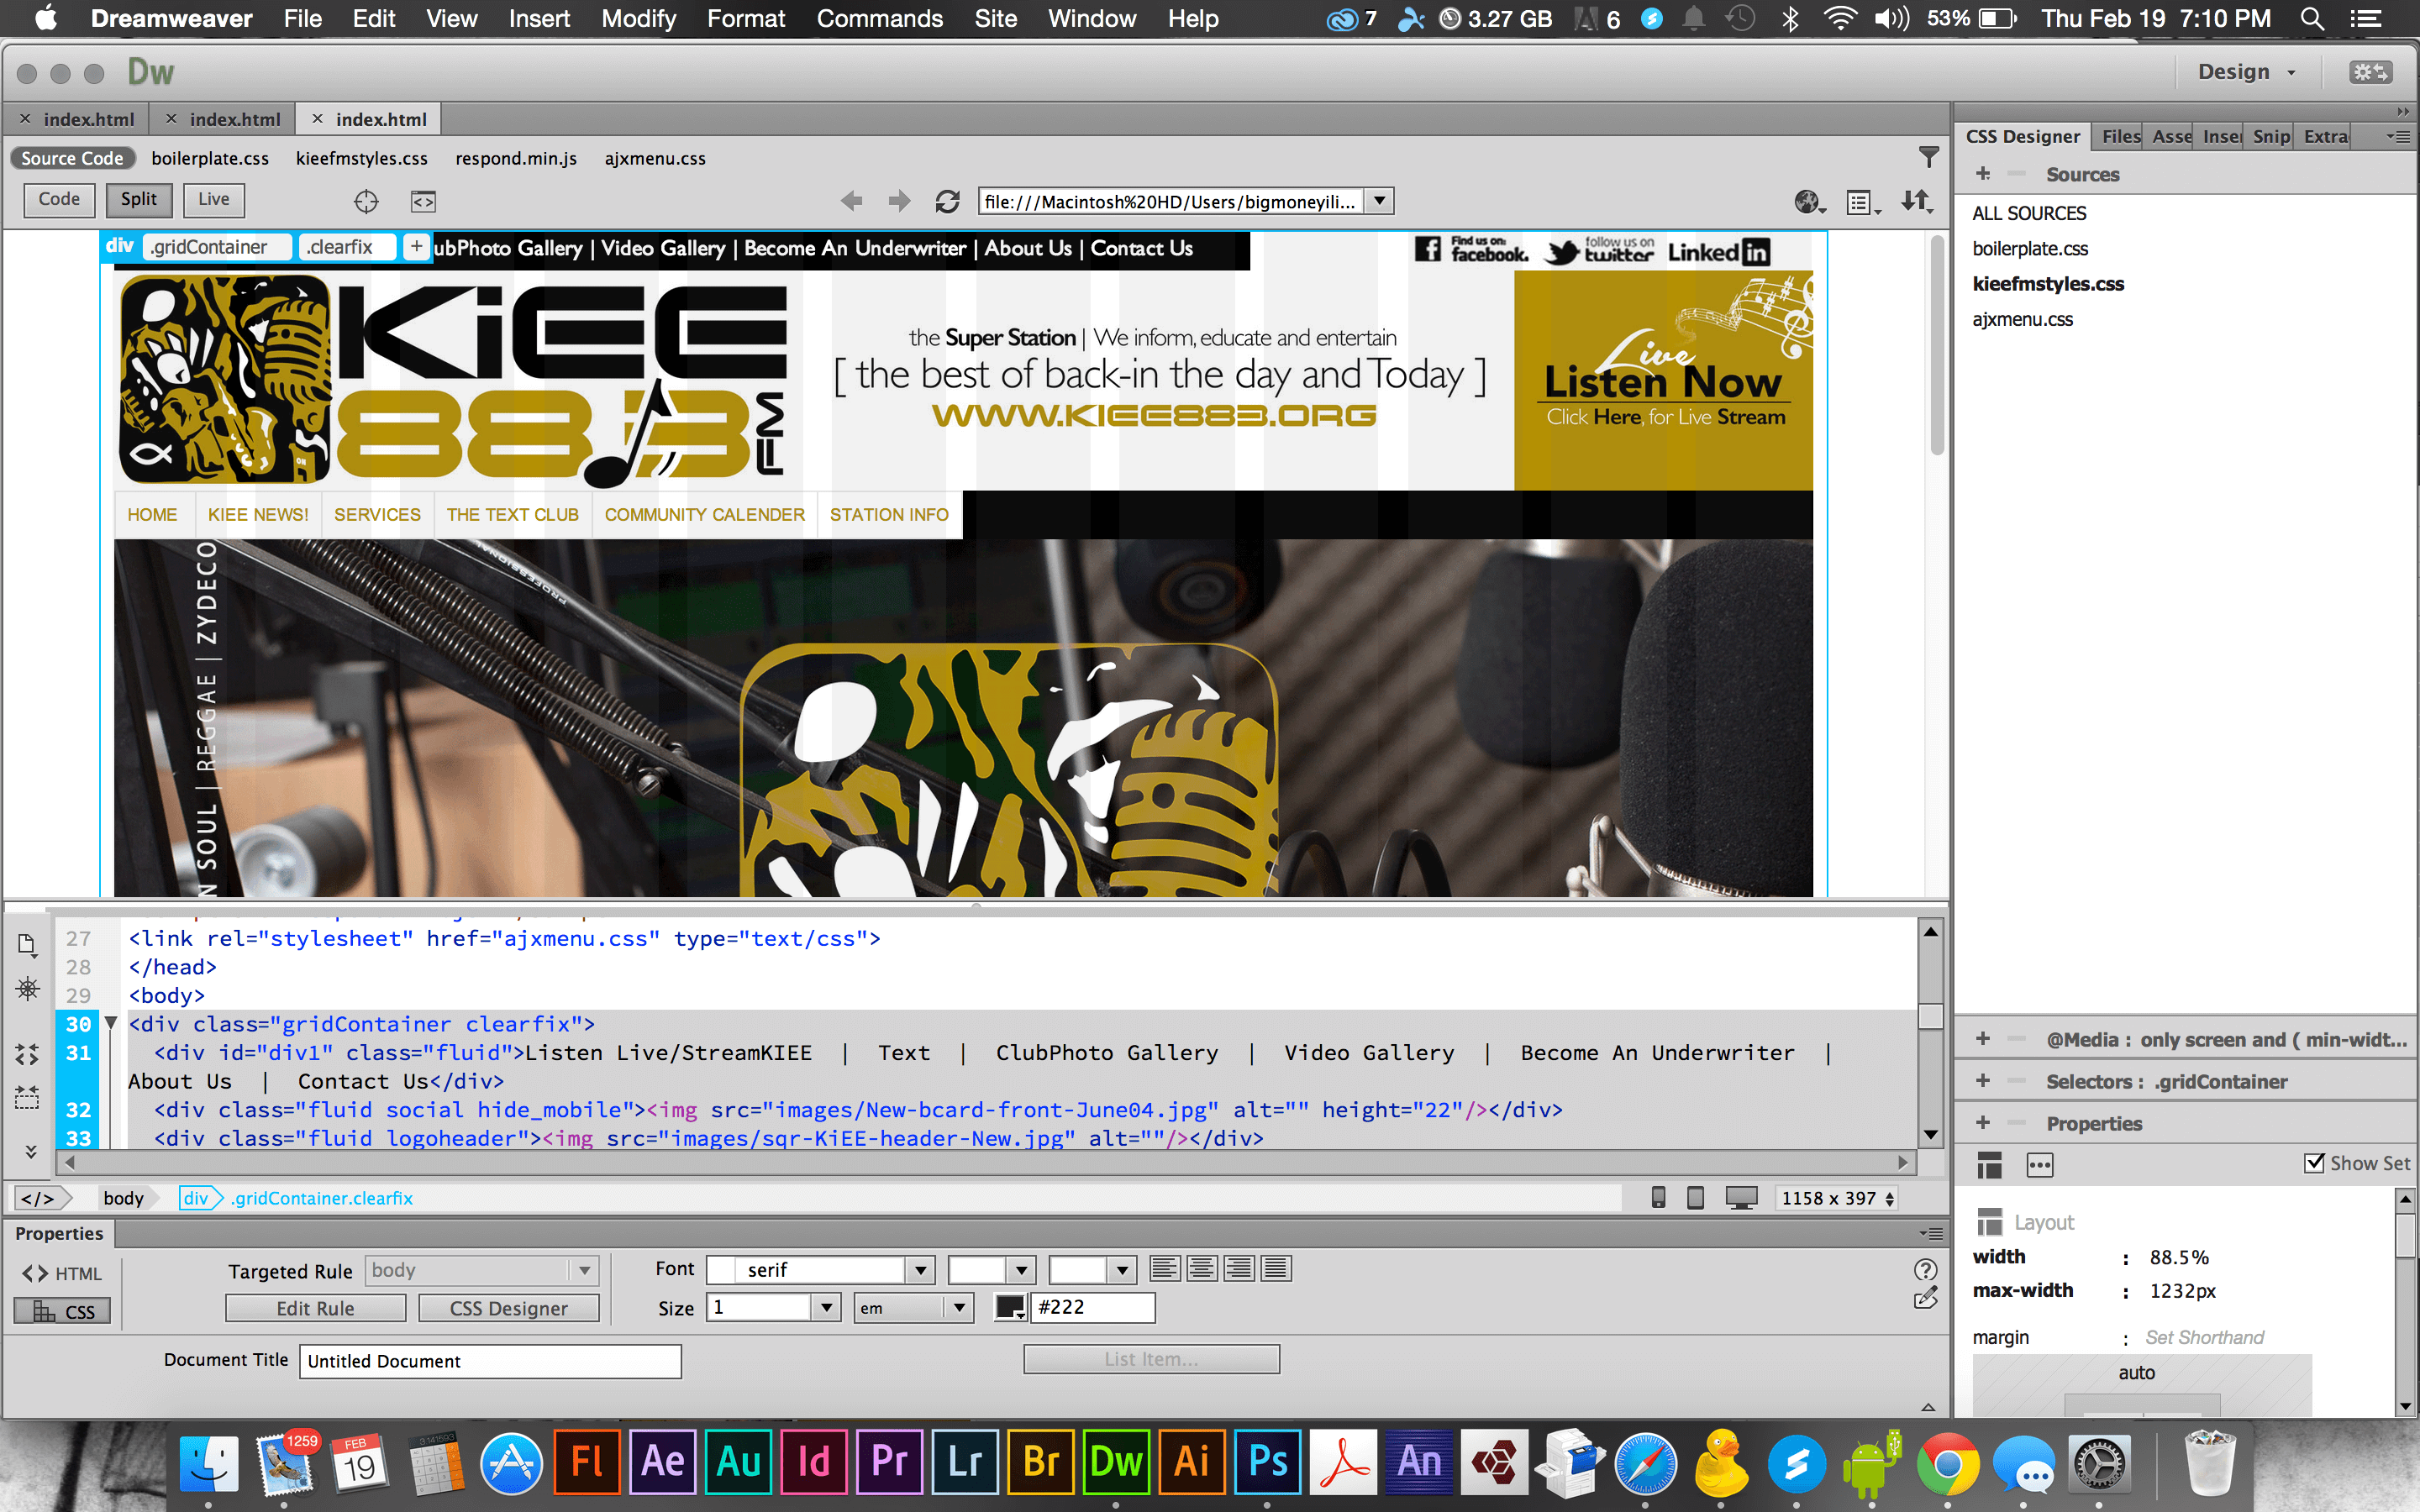Viewport: 2420px width, 1512px height.
Task: Switch to the Files panel tab
Action: tap(2119, 136)
